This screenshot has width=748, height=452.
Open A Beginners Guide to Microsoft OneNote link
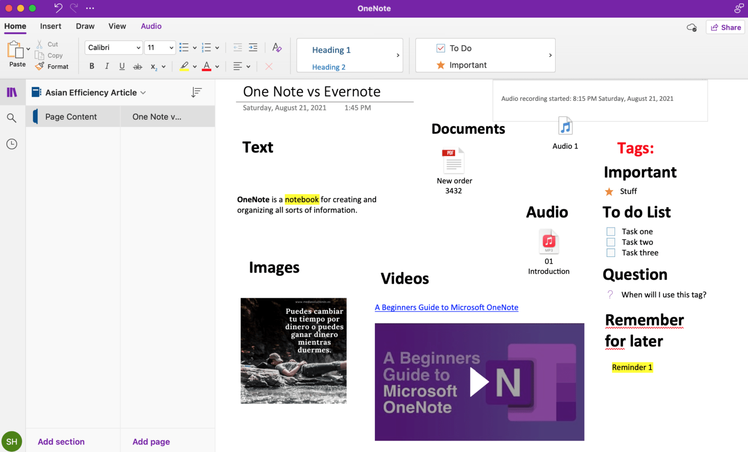(x=446, y=307)
